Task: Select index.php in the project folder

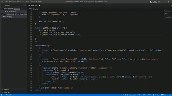Action: 9,17
